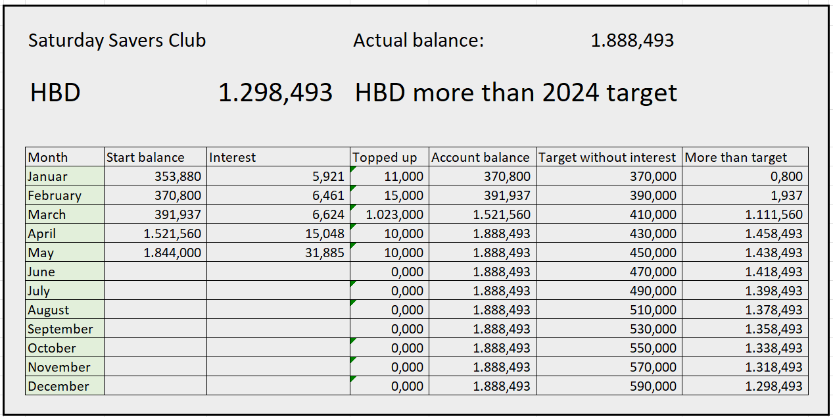Select Januar account balance 370,800
Viewport: 833px width, 417px height.
(482, 176)
